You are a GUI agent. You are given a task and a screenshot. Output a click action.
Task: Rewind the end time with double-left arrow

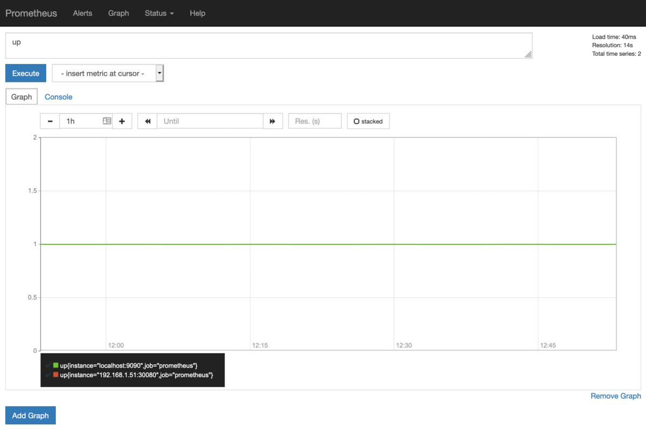point(148,121)
